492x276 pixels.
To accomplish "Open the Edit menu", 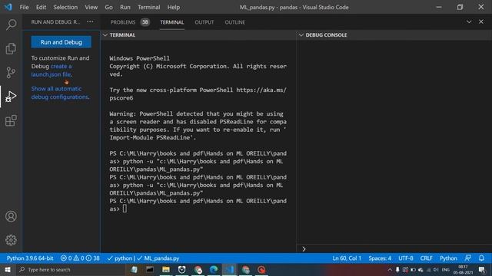I will click(x=41, y=7).
